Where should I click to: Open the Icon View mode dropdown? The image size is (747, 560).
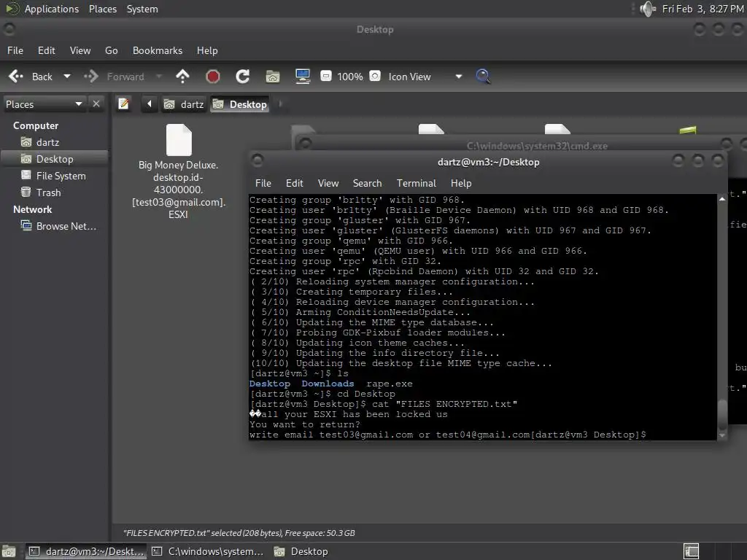425,77
